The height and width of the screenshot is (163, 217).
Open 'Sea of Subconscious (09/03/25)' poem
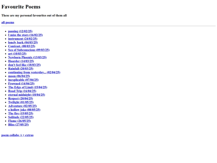[29, 50]
